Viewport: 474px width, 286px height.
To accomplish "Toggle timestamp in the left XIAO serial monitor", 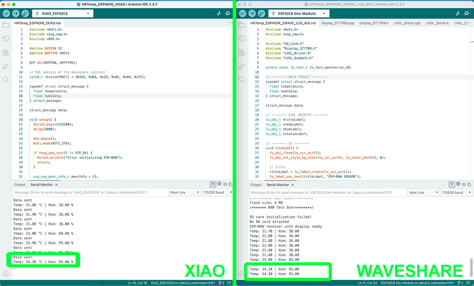I will tap(219, 184).
